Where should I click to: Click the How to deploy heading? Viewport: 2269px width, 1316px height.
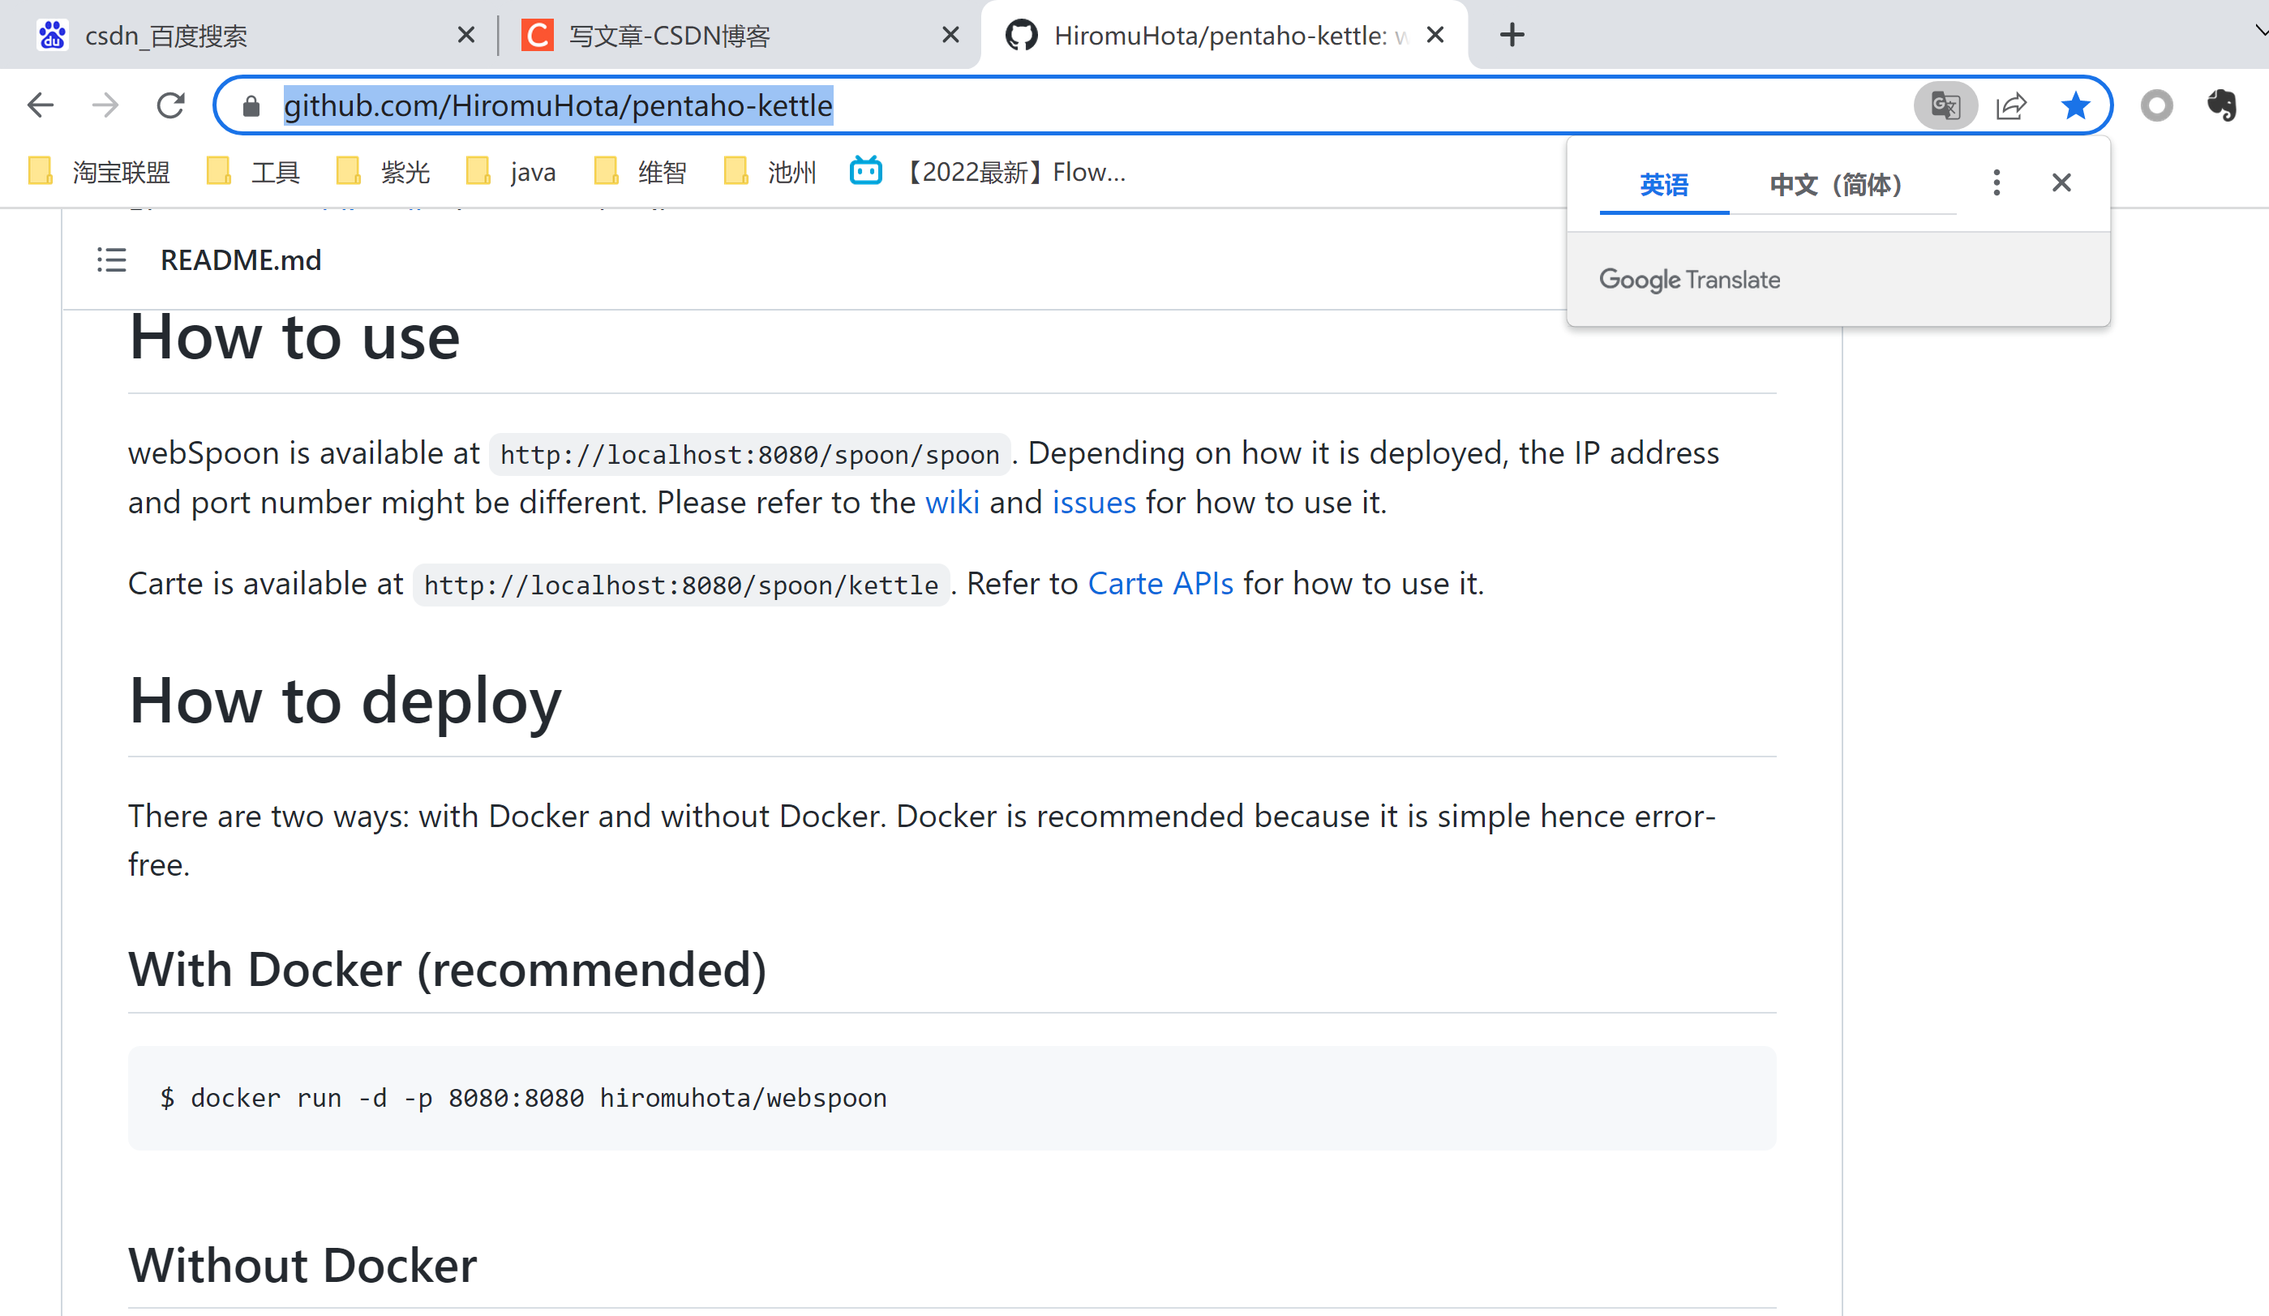(345, 701)
